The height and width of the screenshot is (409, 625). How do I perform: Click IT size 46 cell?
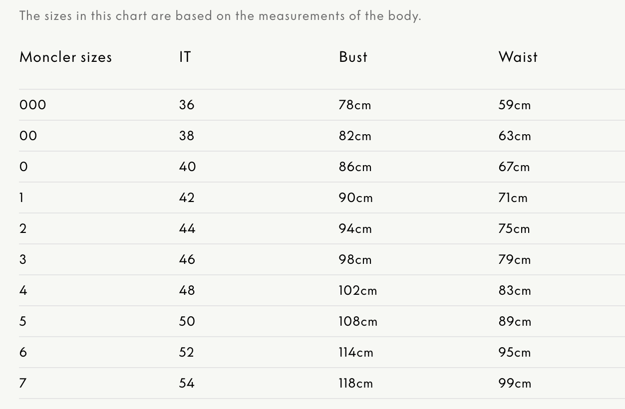[x=187, y=259]
